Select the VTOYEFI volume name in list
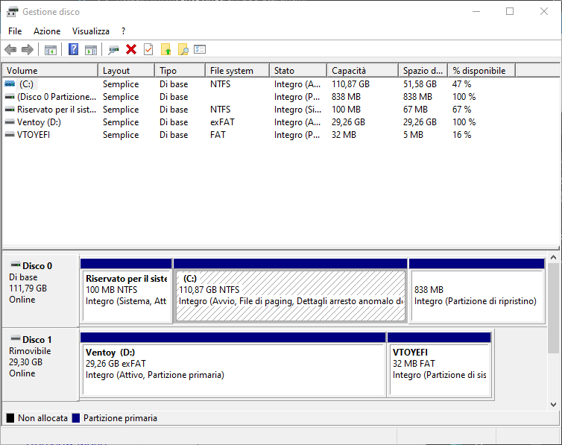This screenshot has width=562, height=445. coord(34,135)
